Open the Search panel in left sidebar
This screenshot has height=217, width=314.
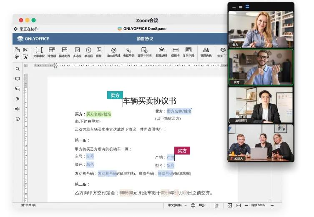click(x=18, y=69)
